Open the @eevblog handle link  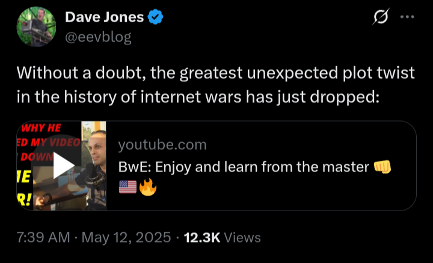tap(98, 37)
